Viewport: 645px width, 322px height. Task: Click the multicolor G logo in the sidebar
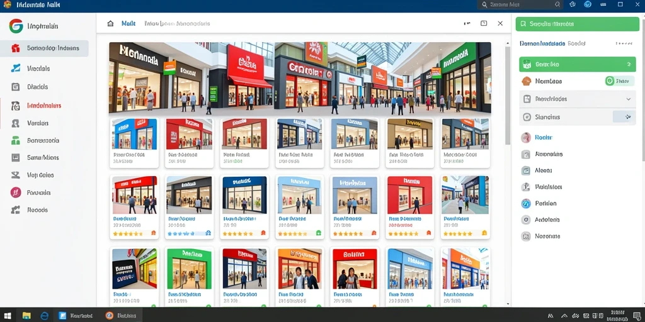[x=16, y=26]
